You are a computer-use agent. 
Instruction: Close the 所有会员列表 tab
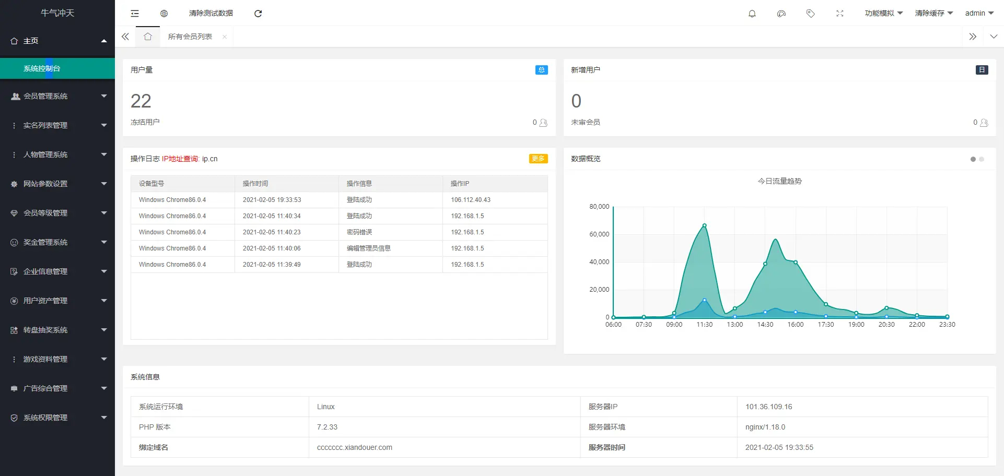225,37
